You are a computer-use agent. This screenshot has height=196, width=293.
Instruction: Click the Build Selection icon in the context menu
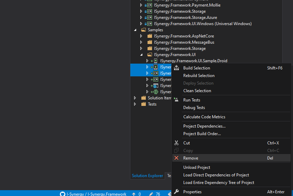(x=176, y=68)
